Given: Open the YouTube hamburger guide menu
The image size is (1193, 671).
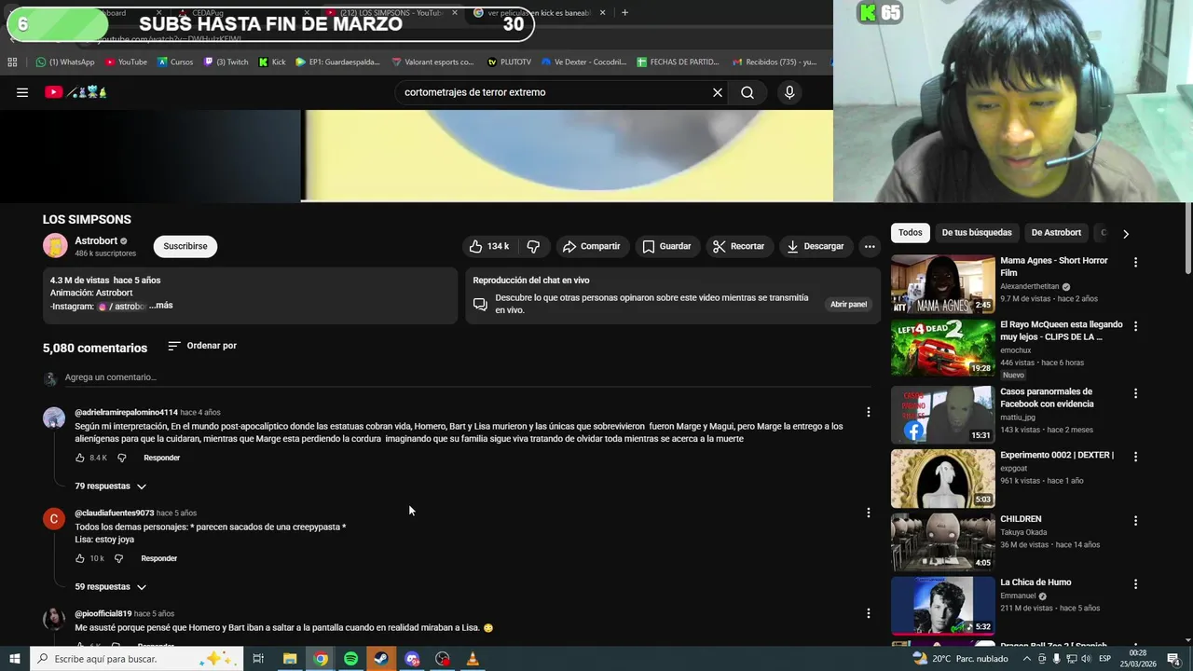Looking at the screenshot, I should click(22, 92).
